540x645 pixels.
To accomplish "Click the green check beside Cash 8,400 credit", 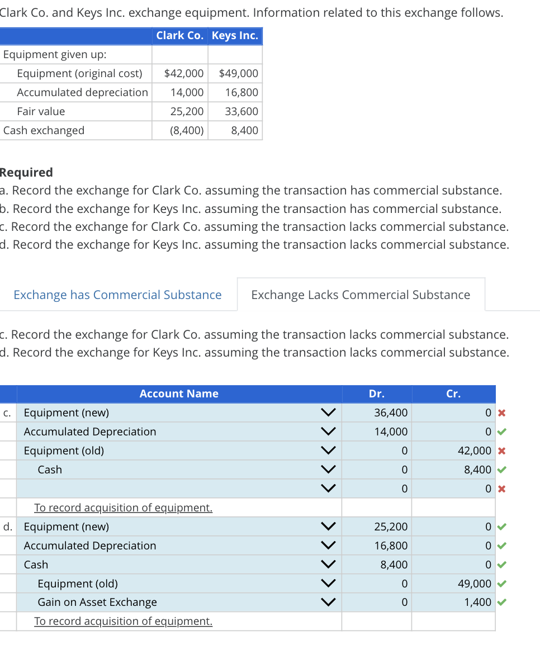I will pos(501,469).
